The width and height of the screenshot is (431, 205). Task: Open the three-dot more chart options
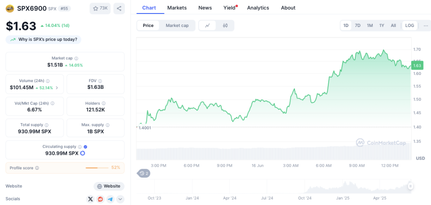click(x=426, y=26)
